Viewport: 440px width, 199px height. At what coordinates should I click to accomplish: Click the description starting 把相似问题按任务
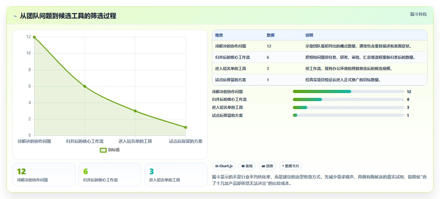tap(360, 57)
